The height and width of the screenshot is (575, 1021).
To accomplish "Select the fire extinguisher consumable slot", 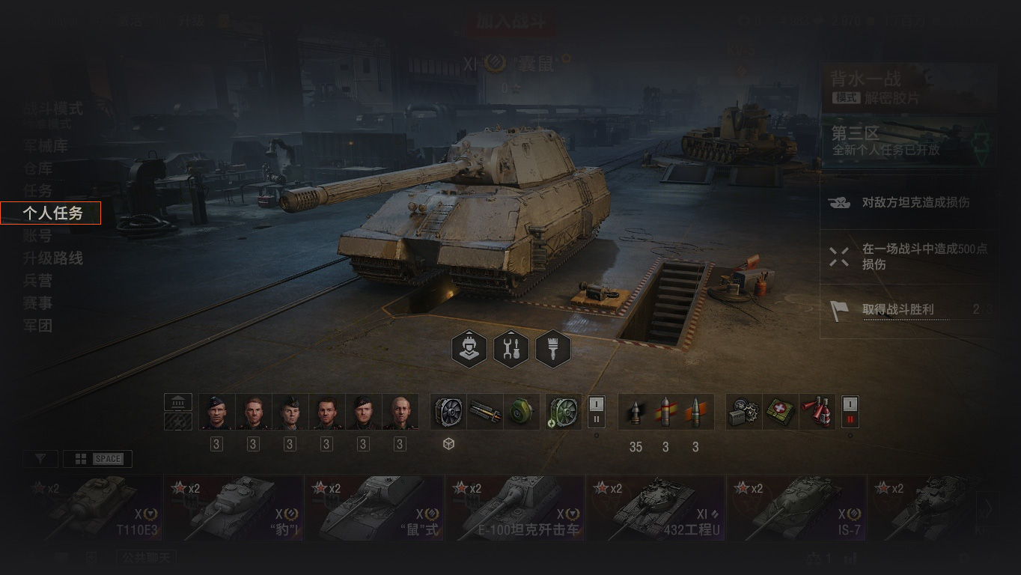I will [x=817, y=412].
